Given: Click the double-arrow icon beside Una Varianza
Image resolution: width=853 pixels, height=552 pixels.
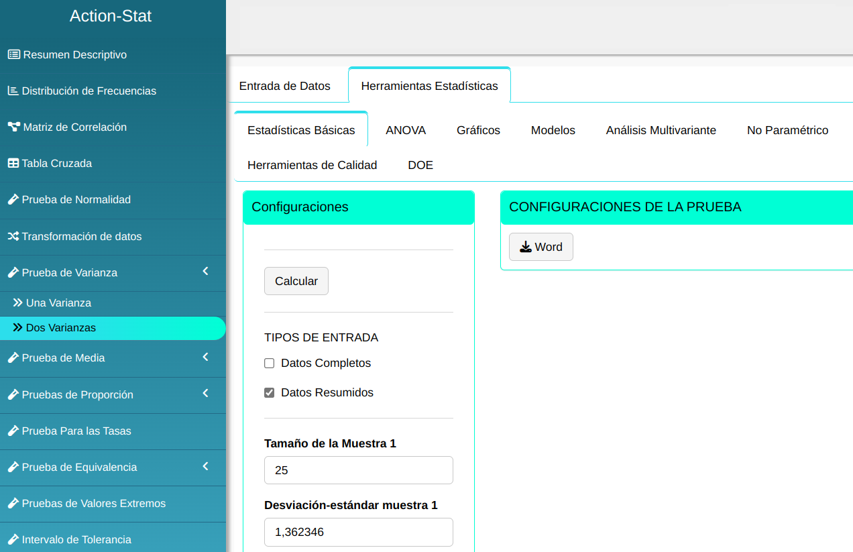Looking at the screenshot, I should tap(17, 302).
